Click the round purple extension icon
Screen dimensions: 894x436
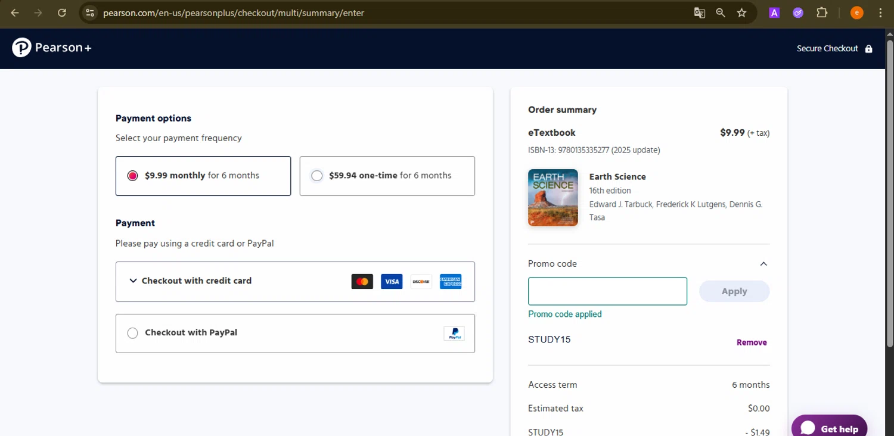798,13
